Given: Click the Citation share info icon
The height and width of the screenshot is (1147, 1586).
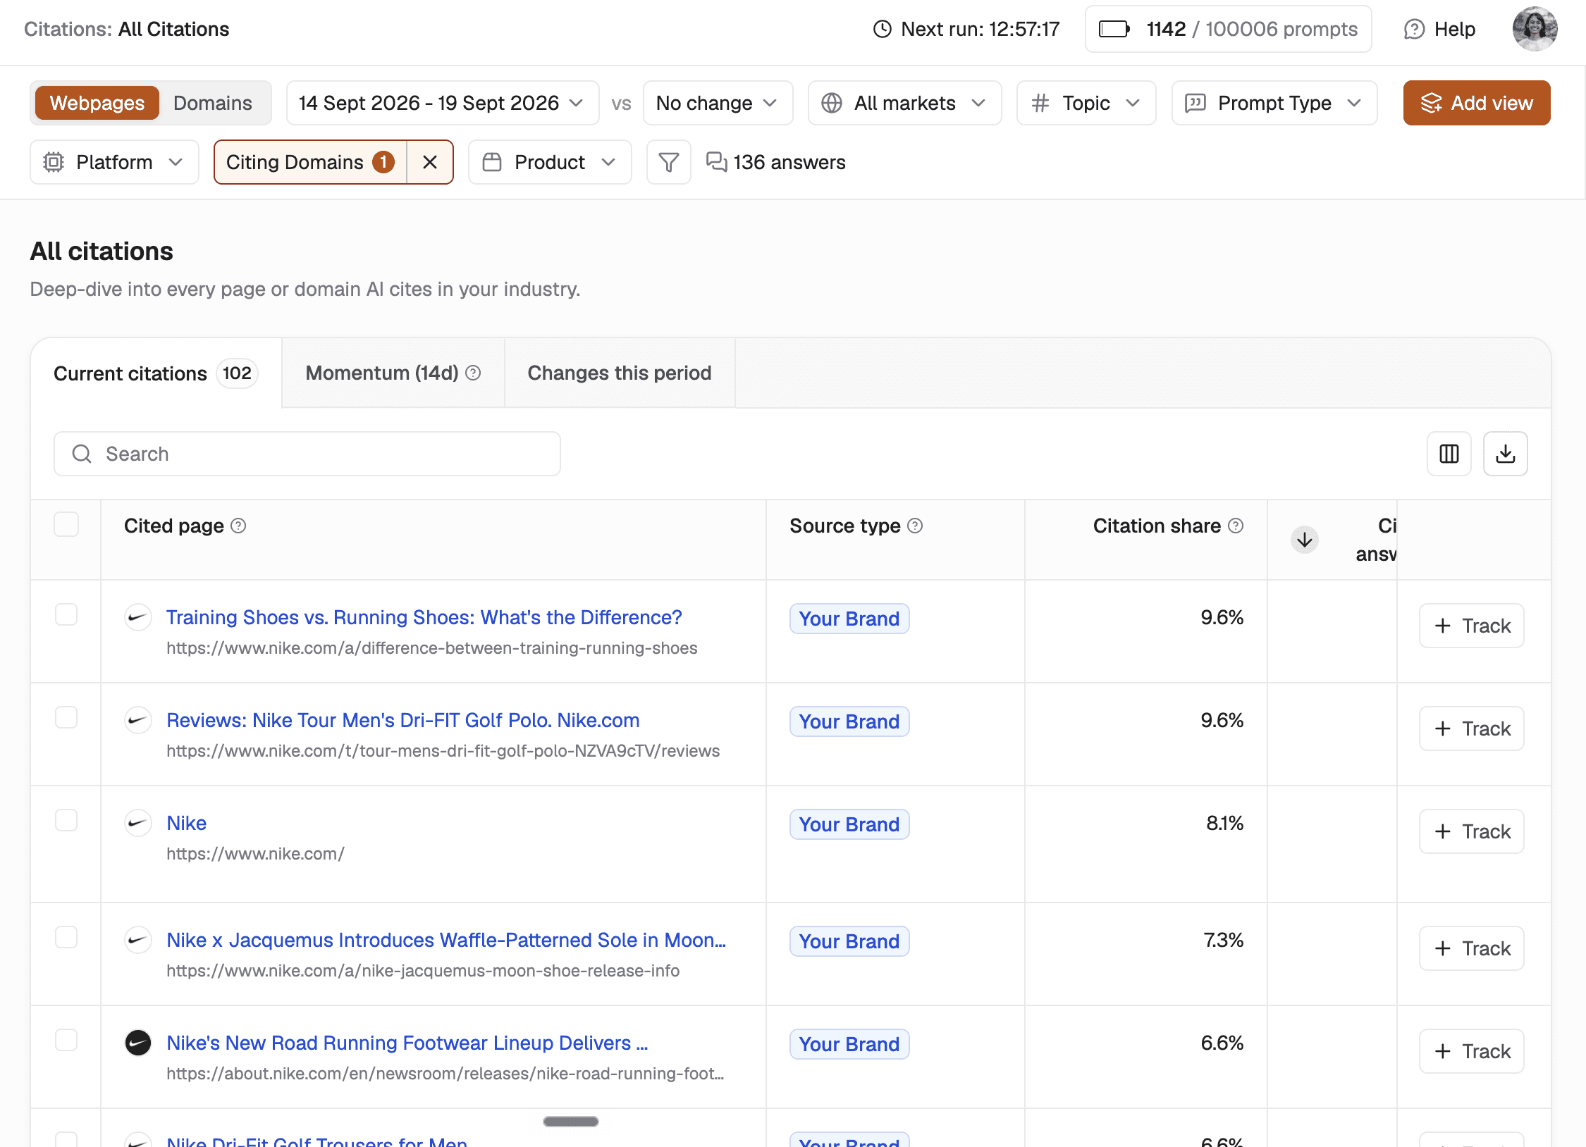Looking at the screenshot, I should click(x=1235, y=526).
